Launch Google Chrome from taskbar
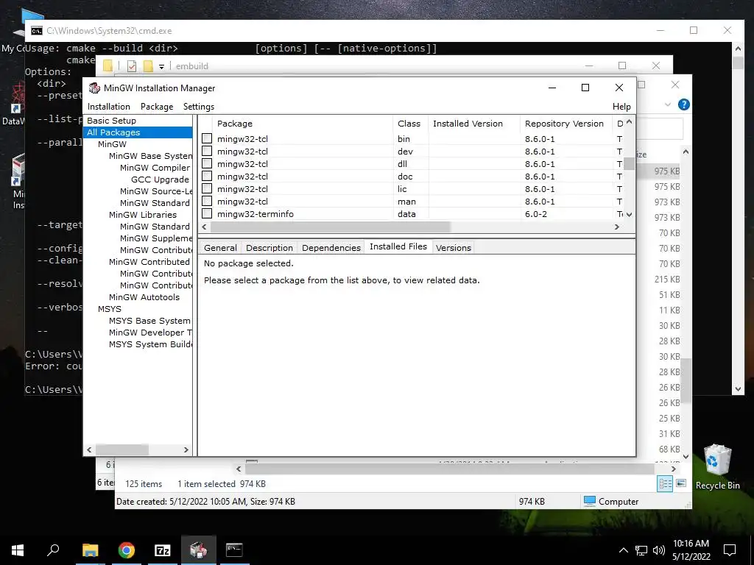The image size is (754, 565). pyautogui.click(x=127, y=550)
